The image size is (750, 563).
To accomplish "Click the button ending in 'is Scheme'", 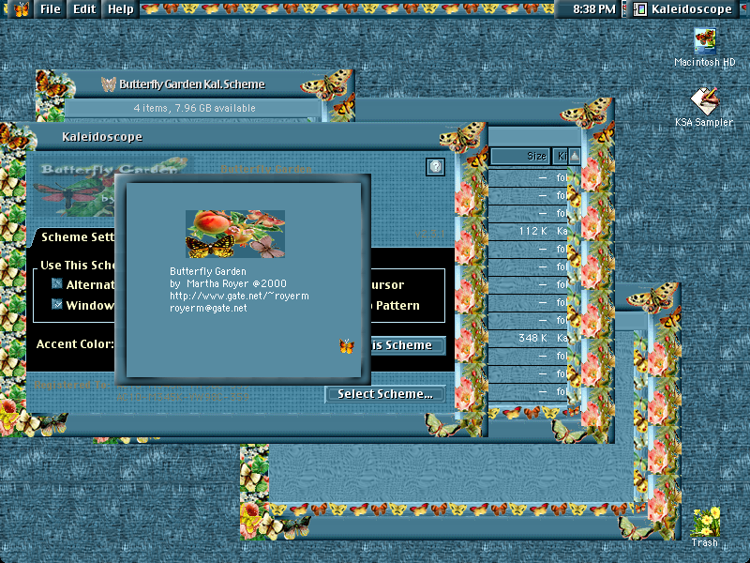I will click(x=408, y=345).
